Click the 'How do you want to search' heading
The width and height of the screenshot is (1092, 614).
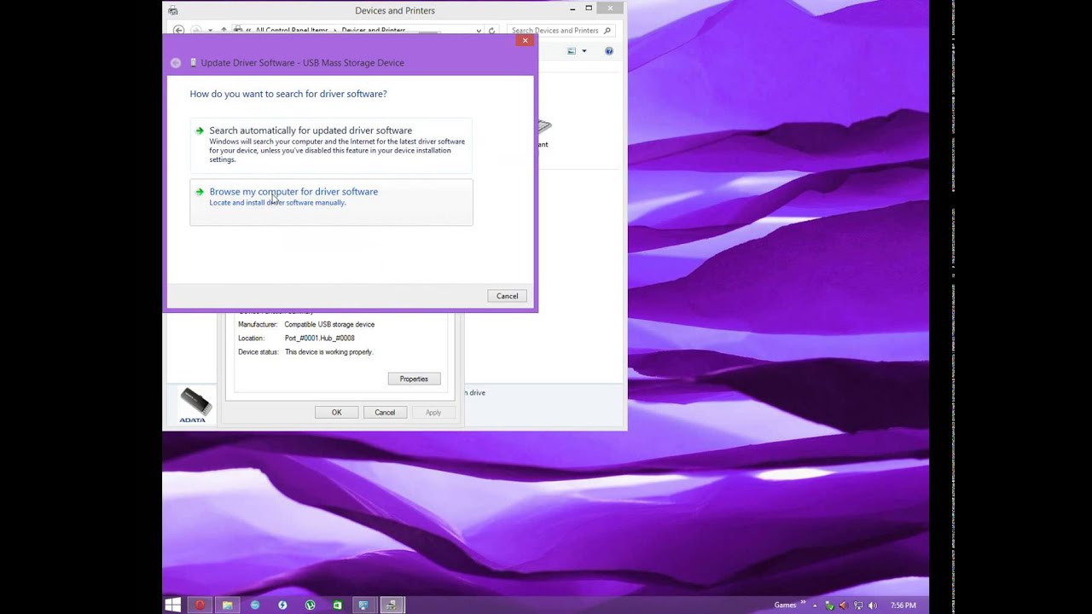point(288,94)
